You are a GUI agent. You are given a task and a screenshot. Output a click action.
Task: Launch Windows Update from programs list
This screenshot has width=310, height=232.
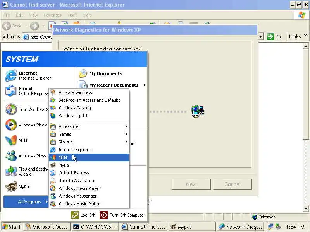point(89,116)
